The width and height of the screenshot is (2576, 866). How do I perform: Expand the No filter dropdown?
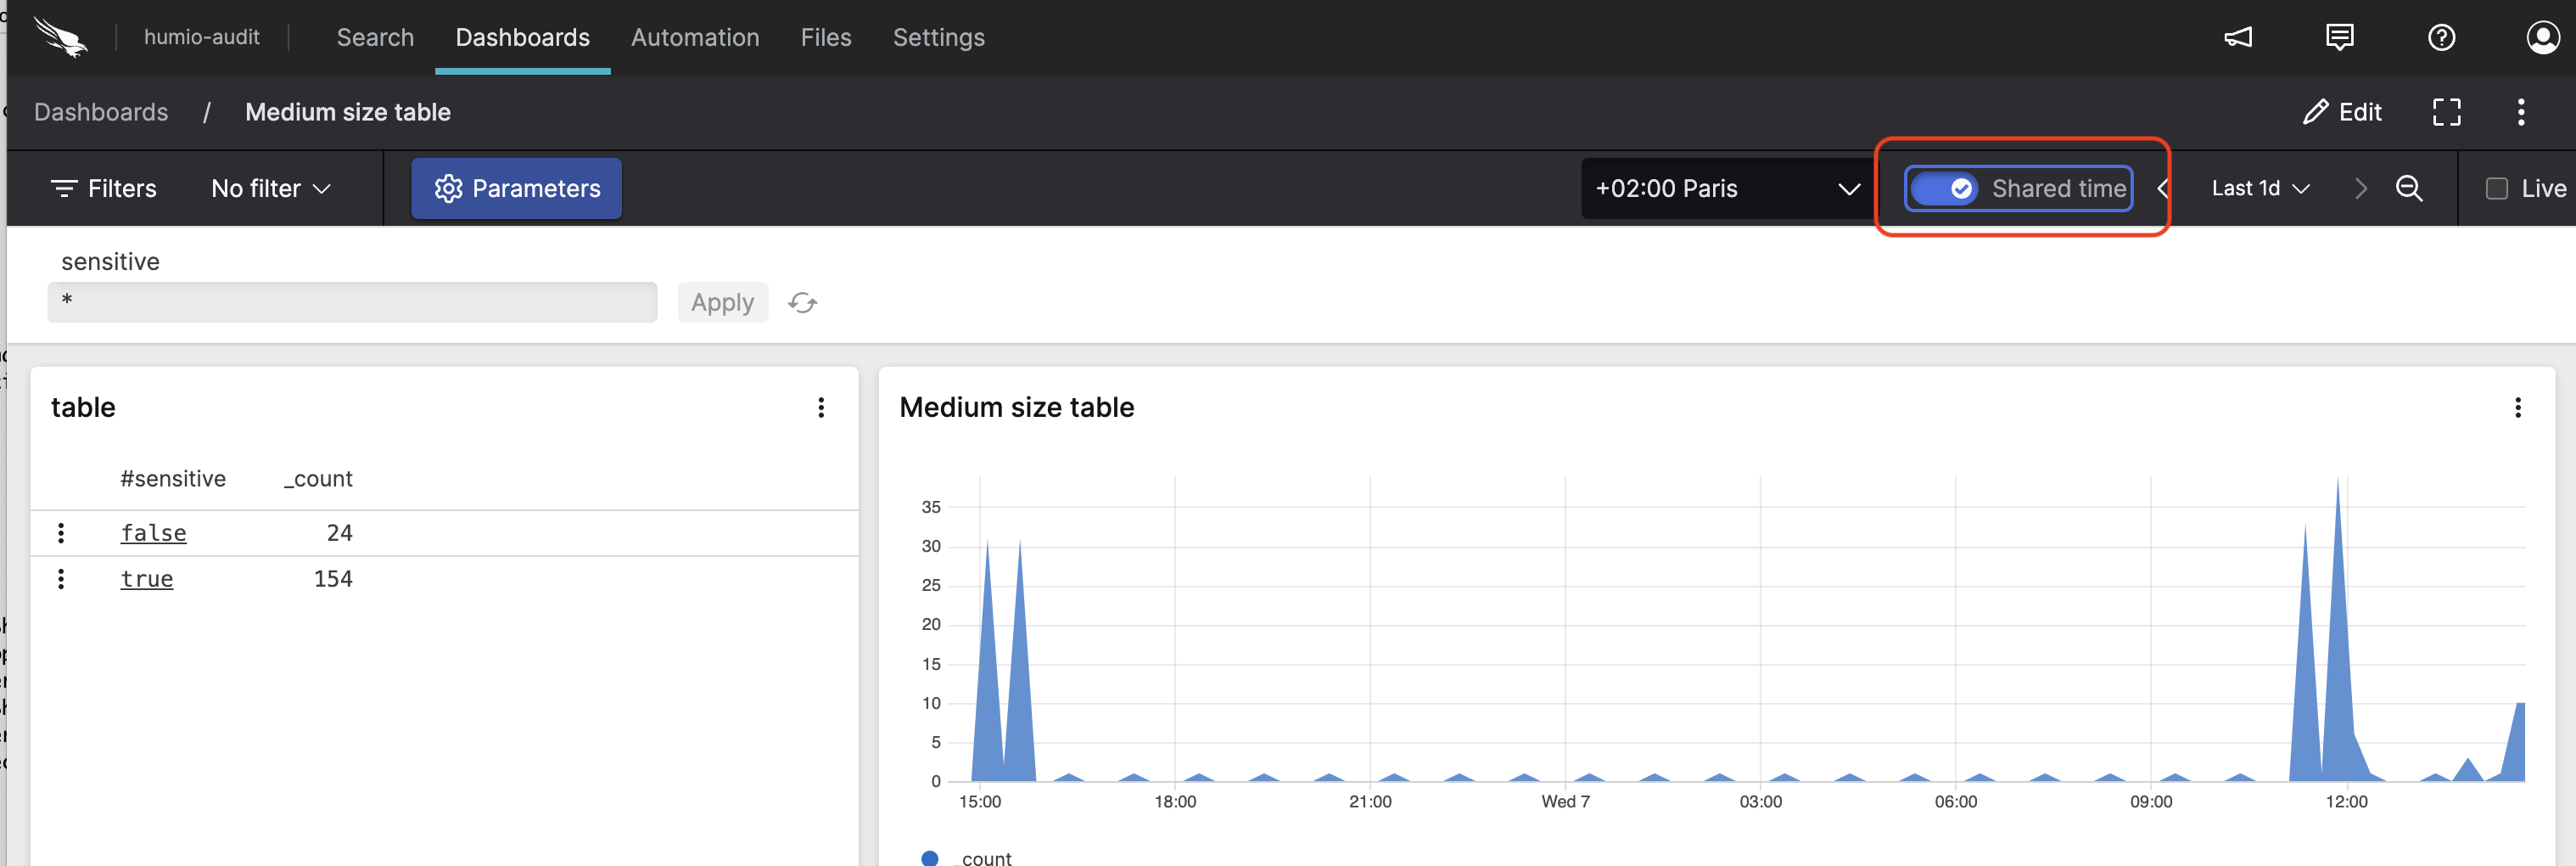(270, 188)
